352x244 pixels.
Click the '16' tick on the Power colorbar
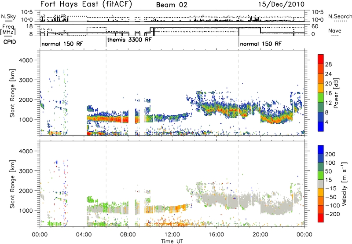328,93
